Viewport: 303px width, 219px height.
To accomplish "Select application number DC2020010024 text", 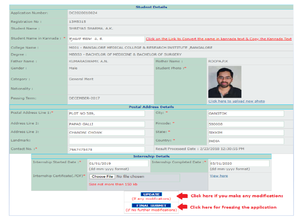I will (x=83, y=13).
